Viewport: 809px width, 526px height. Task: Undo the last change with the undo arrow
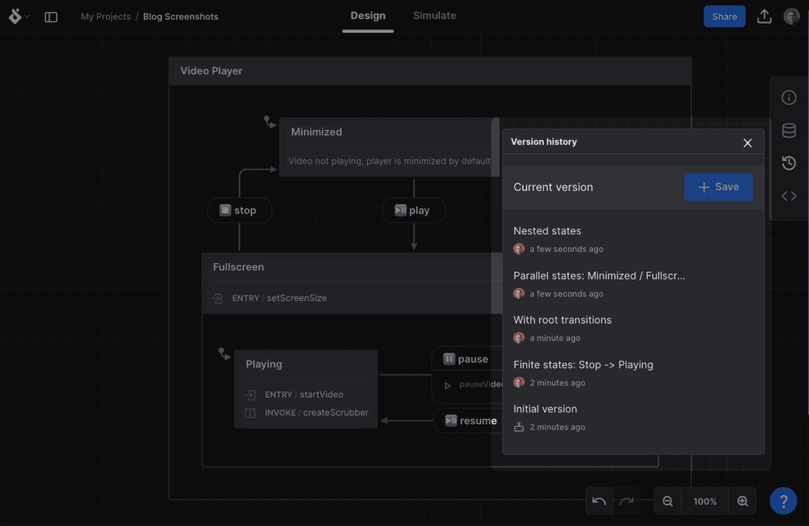click(599, 501)
